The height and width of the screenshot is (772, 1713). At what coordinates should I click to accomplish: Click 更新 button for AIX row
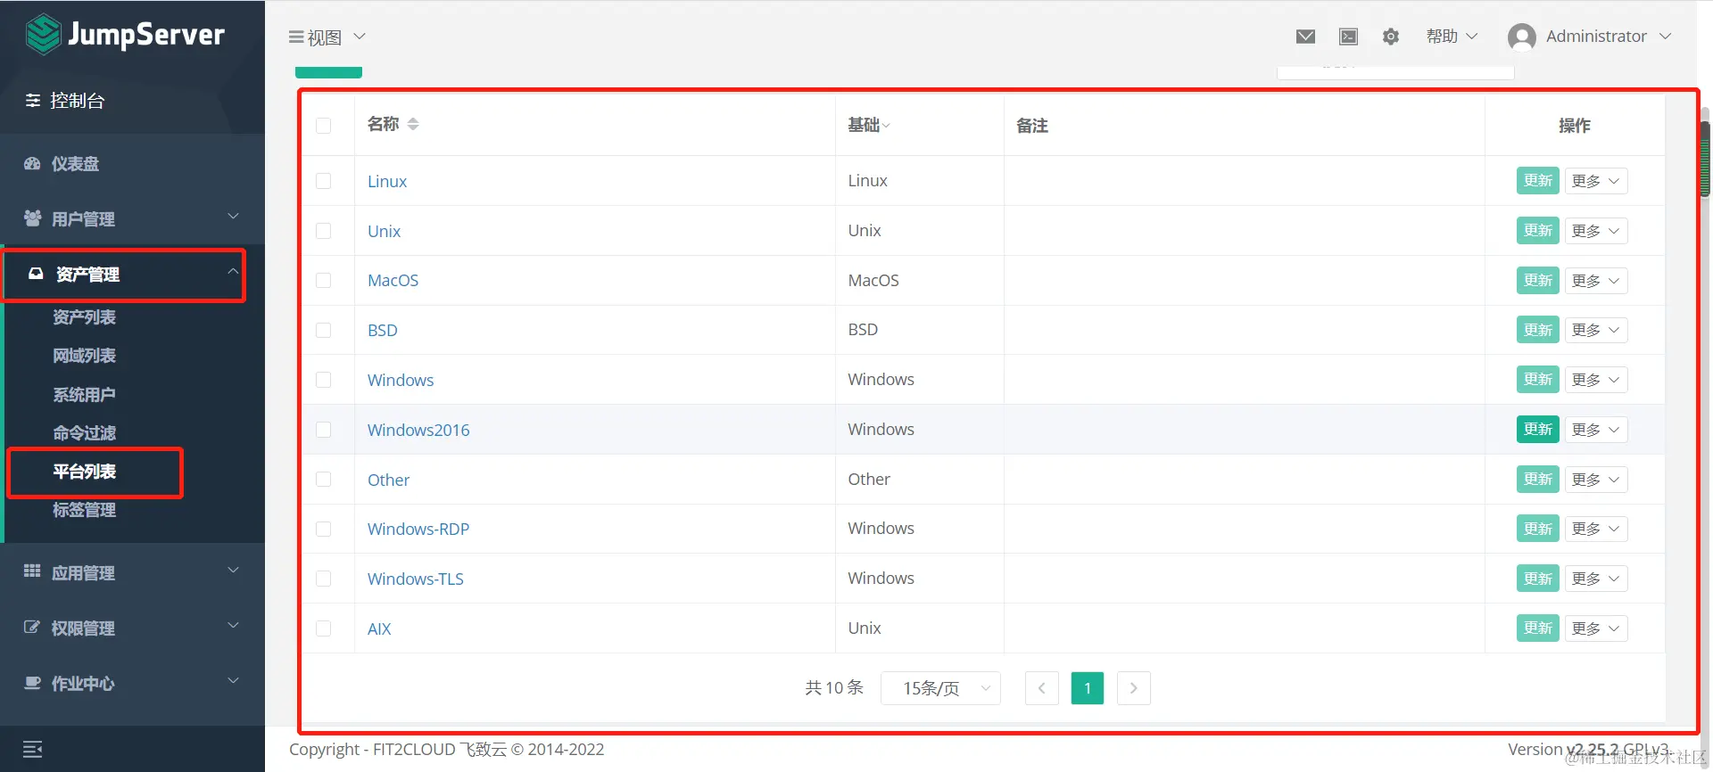(x=1537, y=628)
